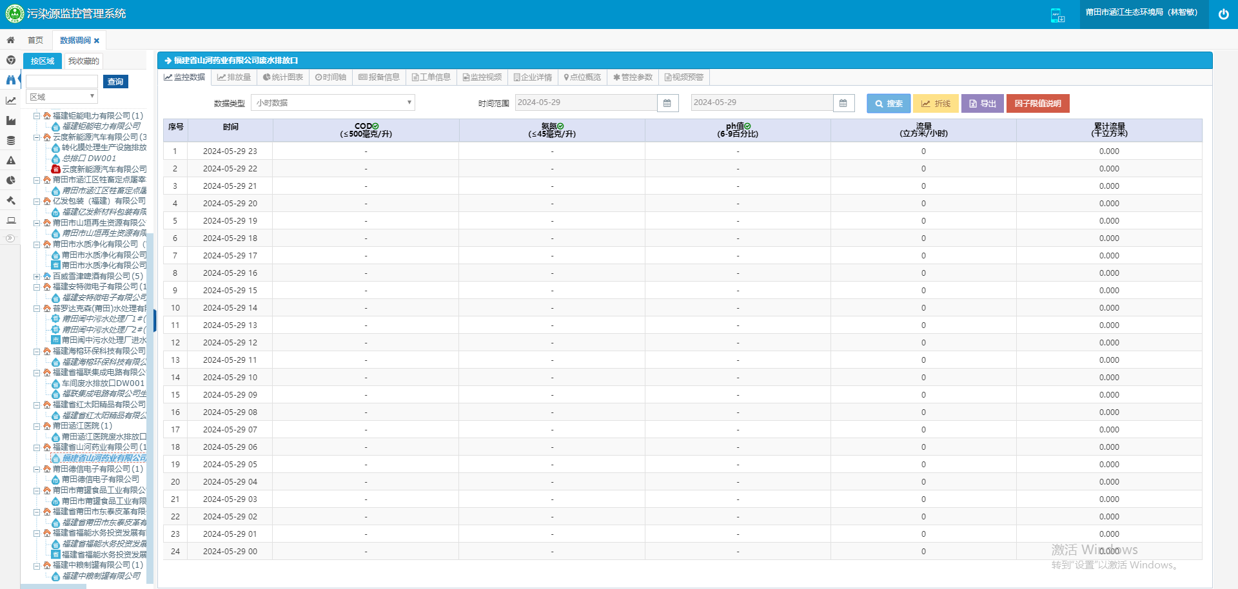
Task: Open the warning triangle icon in sidebar
Action: click(x=10, y=160)
